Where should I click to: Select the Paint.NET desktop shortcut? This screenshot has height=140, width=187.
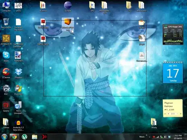(18, 57)
